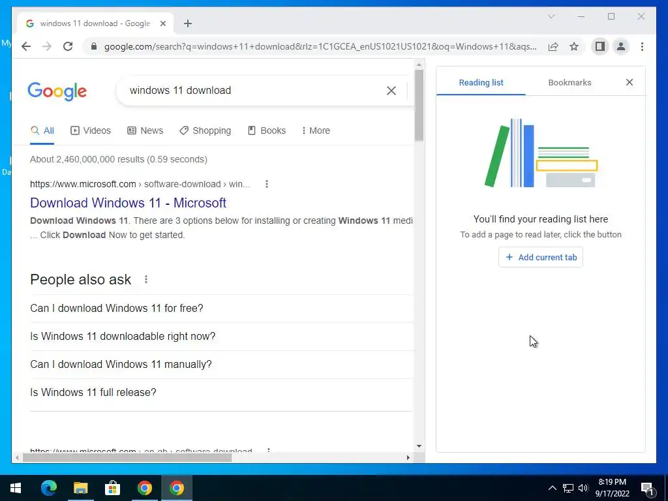Click 'Add current tab' button
Image resolution: width=668 pixels, height=501 pixels.
coord(541,257)
